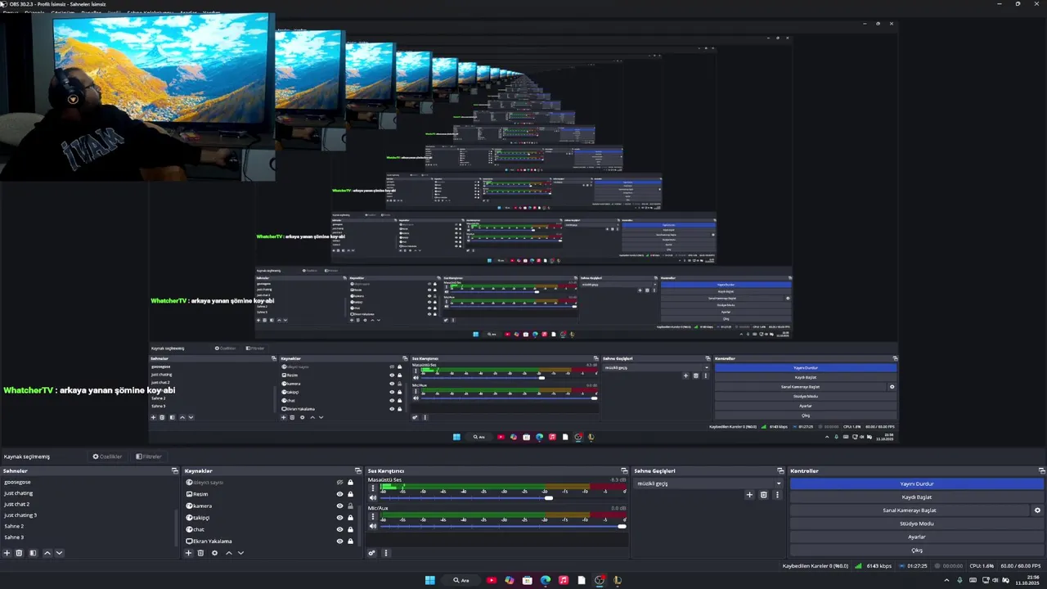Screen dimensions: 1047x589
Task: Open scene filters icon in Sahneler toolbar
Action: pyautogui.click(x=34, y=553)
